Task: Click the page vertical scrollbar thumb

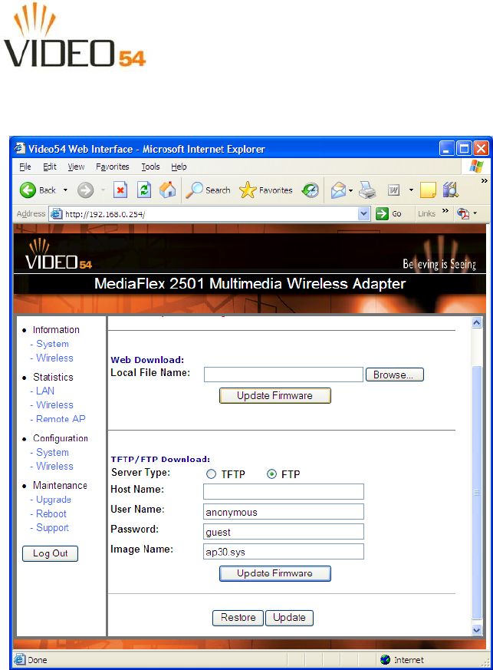Action: (x=477, y=493)
